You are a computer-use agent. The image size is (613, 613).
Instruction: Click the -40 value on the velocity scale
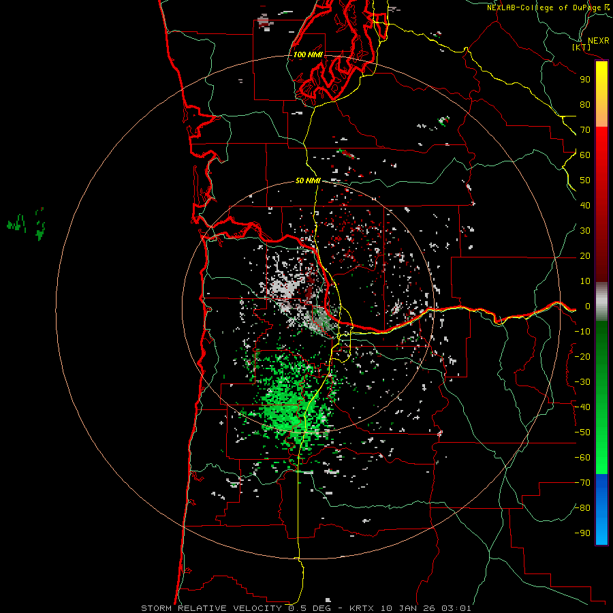[x=582, y=407]
